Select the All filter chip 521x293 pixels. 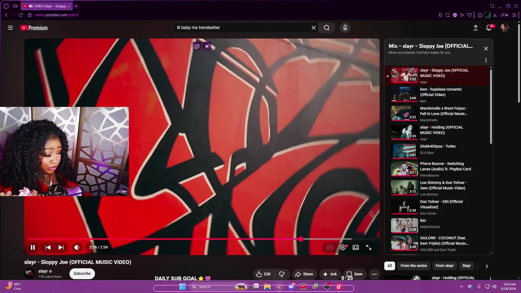coord(390,266)
